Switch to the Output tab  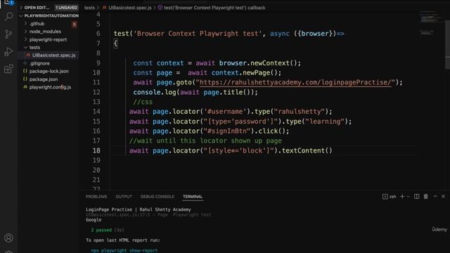click(x=124, y=197)
